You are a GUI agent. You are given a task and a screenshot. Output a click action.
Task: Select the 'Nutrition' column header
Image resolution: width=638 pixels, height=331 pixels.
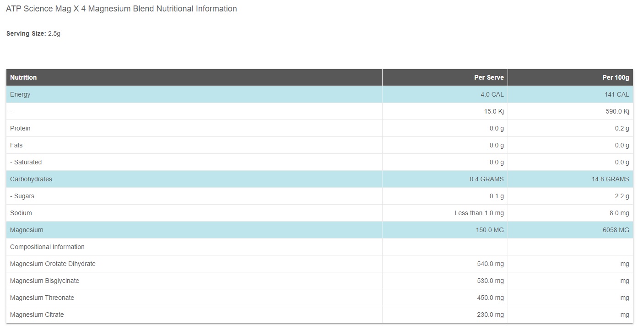tap(23, 77)
